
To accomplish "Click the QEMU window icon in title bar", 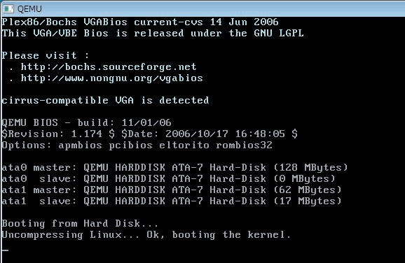I will tap(8, 9).
